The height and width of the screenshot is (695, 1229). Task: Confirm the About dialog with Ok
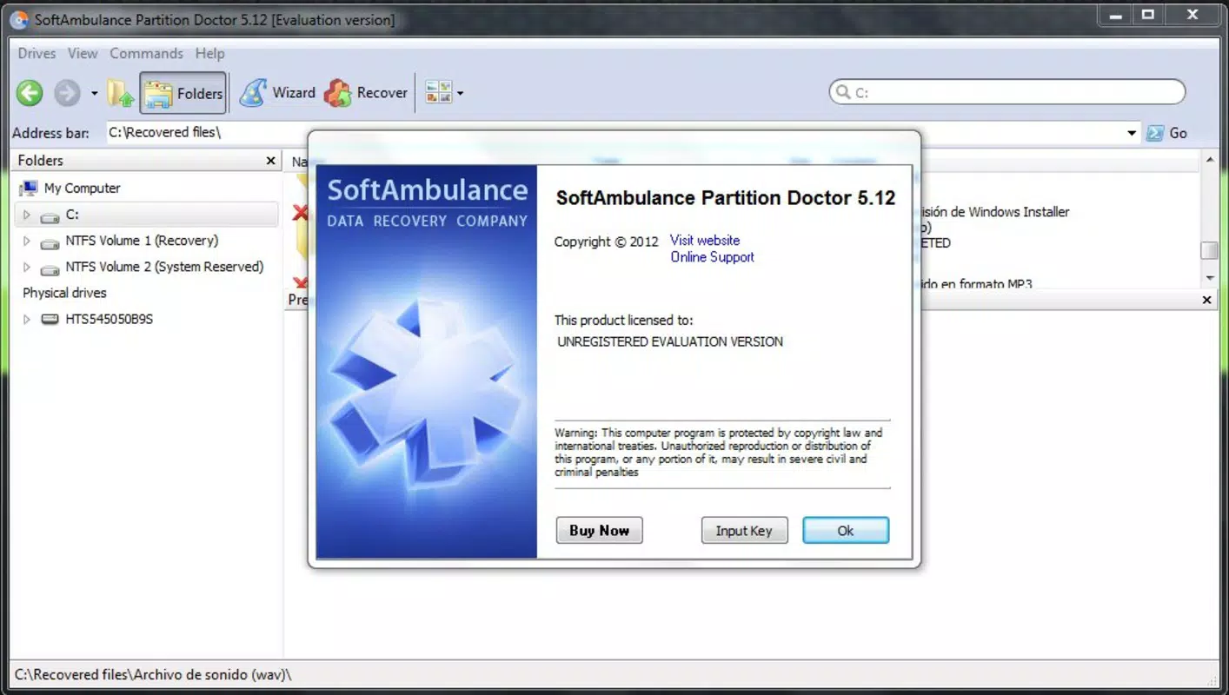(846, 531)
